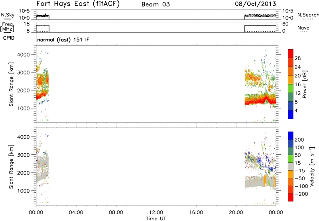
Task: Select the "16" label on Power color bar
Action: [297, 85]
